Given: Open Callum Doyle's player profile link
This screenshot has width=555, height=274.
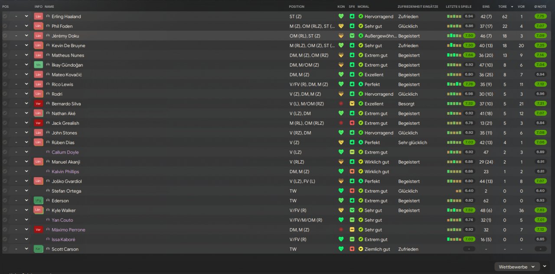Looking at the screenshot, I should [x=65, y=152].
